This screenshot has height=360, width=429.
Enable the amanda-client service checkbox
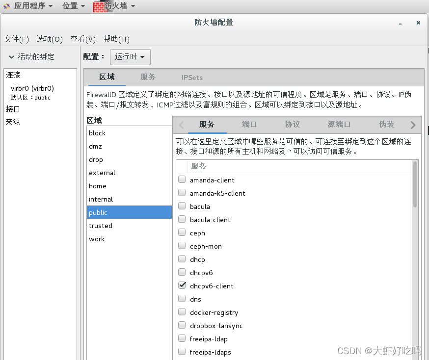point(182,180)
